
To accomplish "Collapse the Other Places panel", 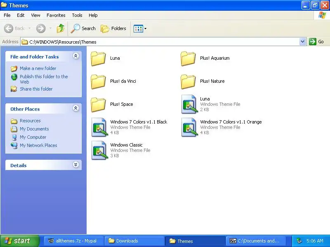I will tap(76, 108).
